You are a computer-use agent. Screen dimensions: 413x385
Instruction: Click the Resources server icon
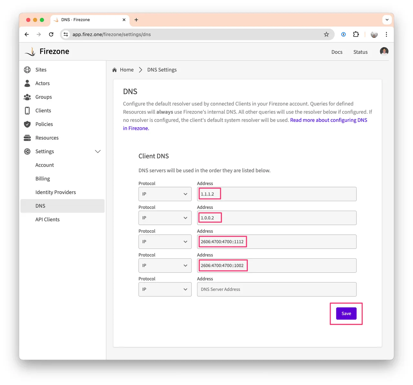point(27,138)
